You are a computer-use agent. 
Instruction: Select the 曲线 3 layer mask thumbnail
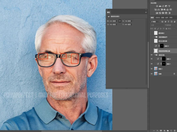[162, 46]
